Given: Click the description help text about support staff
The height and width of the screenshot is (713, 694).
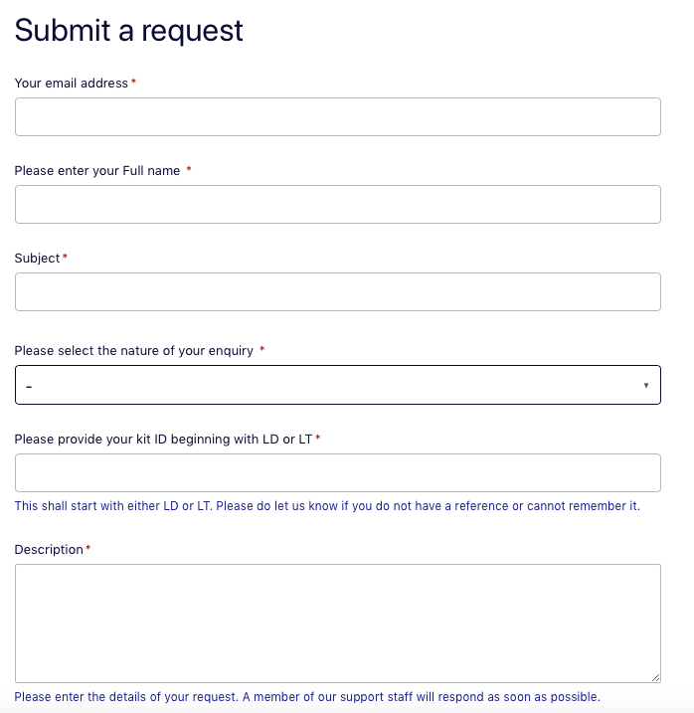Looking at the screenshot, I should 307,697.
